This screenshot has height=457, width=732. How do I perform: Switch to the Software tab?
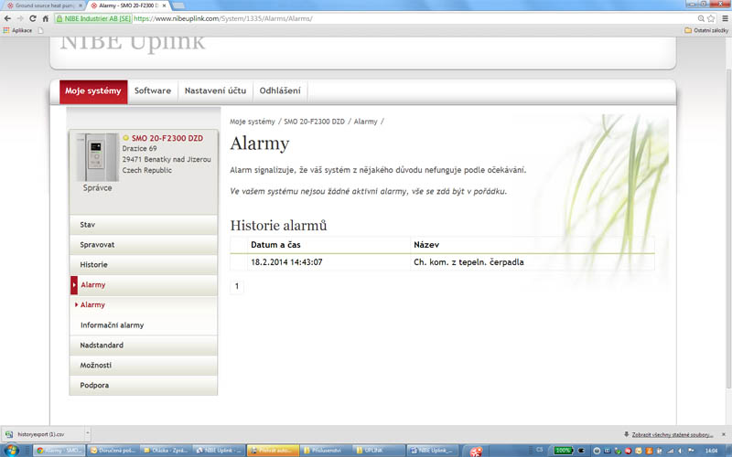(153, 90)
